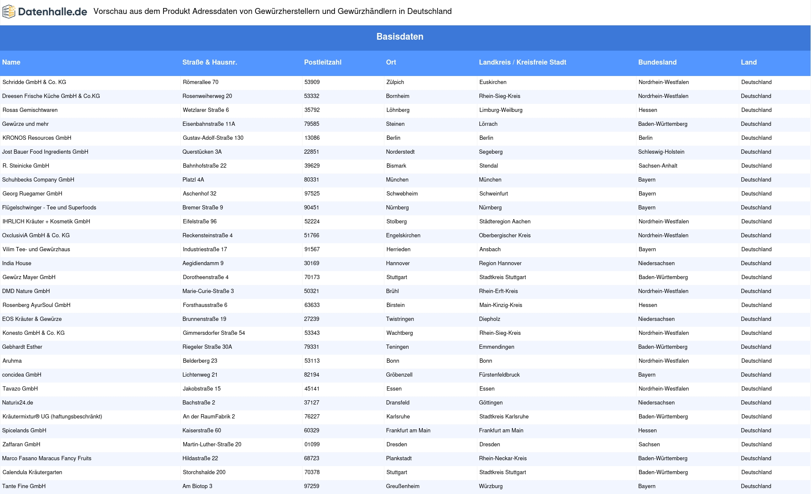This screenshot has height=494, width=811.
Task: Select the Emmendingen district cell
Action: coord(497,347)
